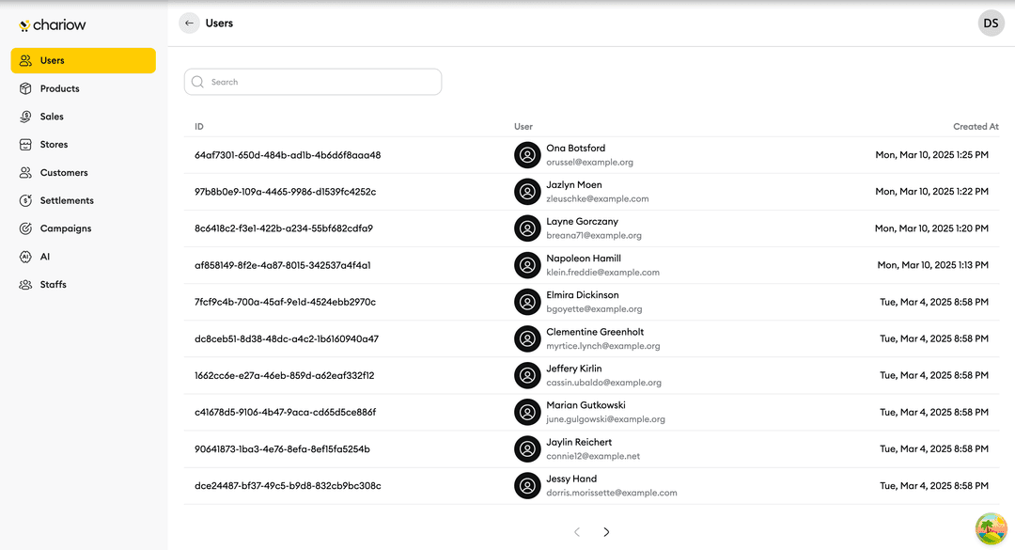Click the Settlements icon in sidebar

(25, 200)
